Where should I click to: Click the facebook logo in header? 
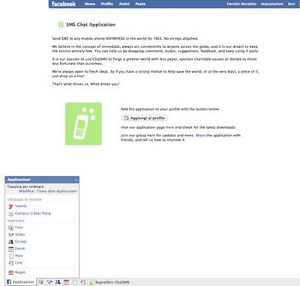pos(64,4)
